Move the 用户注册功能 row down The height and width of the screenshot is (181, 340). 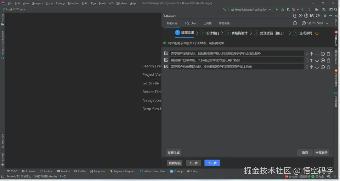click(x=317, y=54)
